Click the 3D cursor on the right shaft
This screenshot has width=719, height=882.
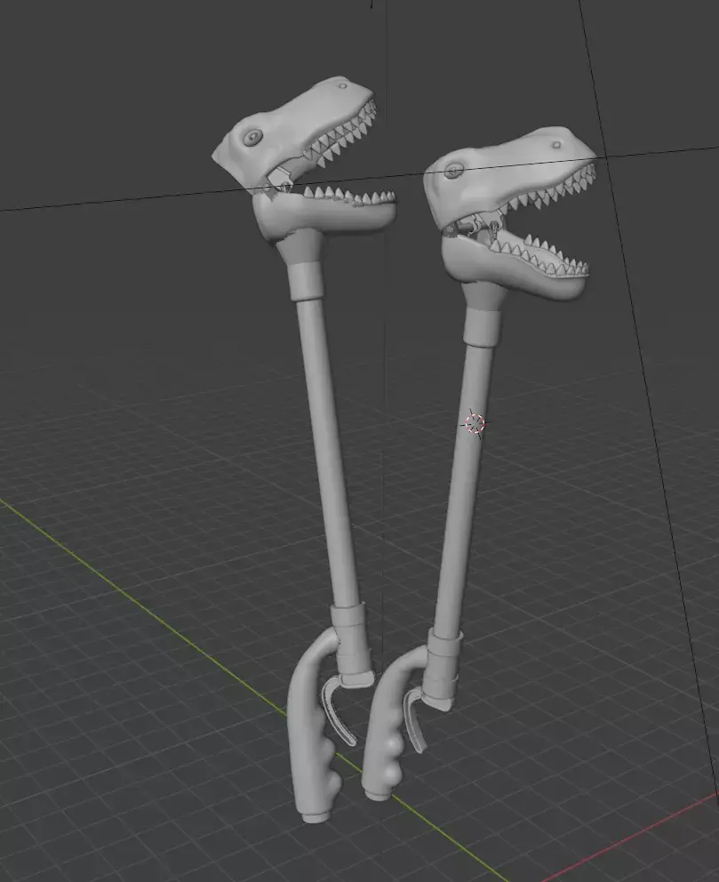click(x=475, y=423)
